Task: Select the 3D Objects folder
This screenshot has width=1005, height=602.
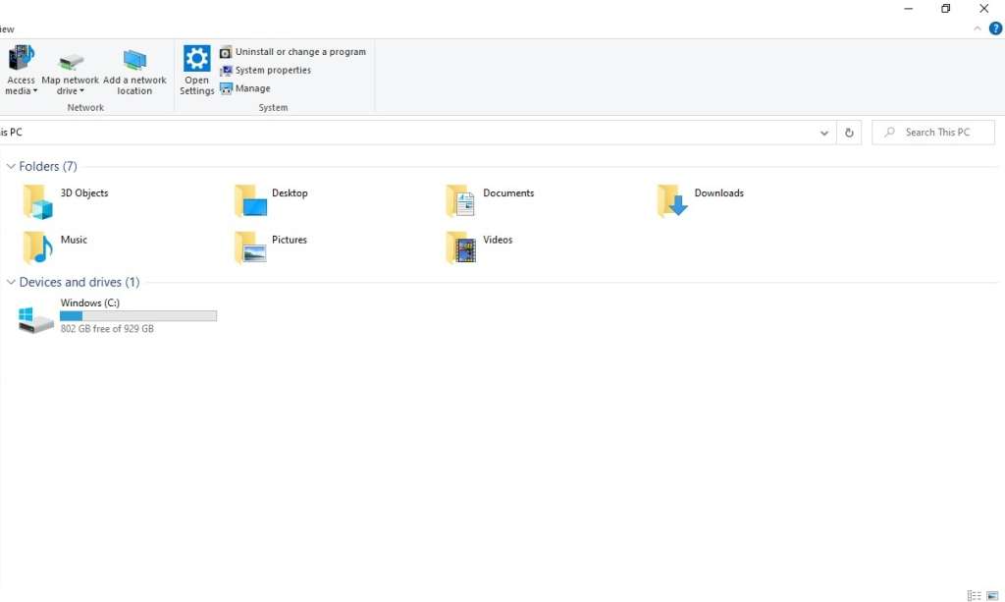Action: (39, 200)
